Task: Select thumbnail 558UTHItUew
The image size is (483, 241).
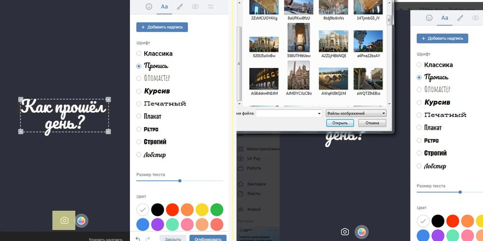Action: click(x=299, y=38)
